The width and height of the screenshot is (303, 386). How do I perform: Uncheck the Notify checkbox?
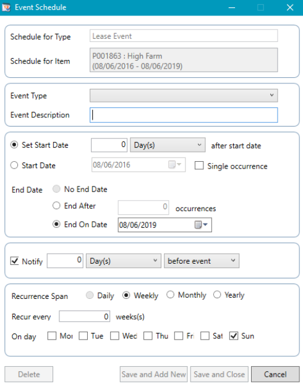[x=15, y=261]
